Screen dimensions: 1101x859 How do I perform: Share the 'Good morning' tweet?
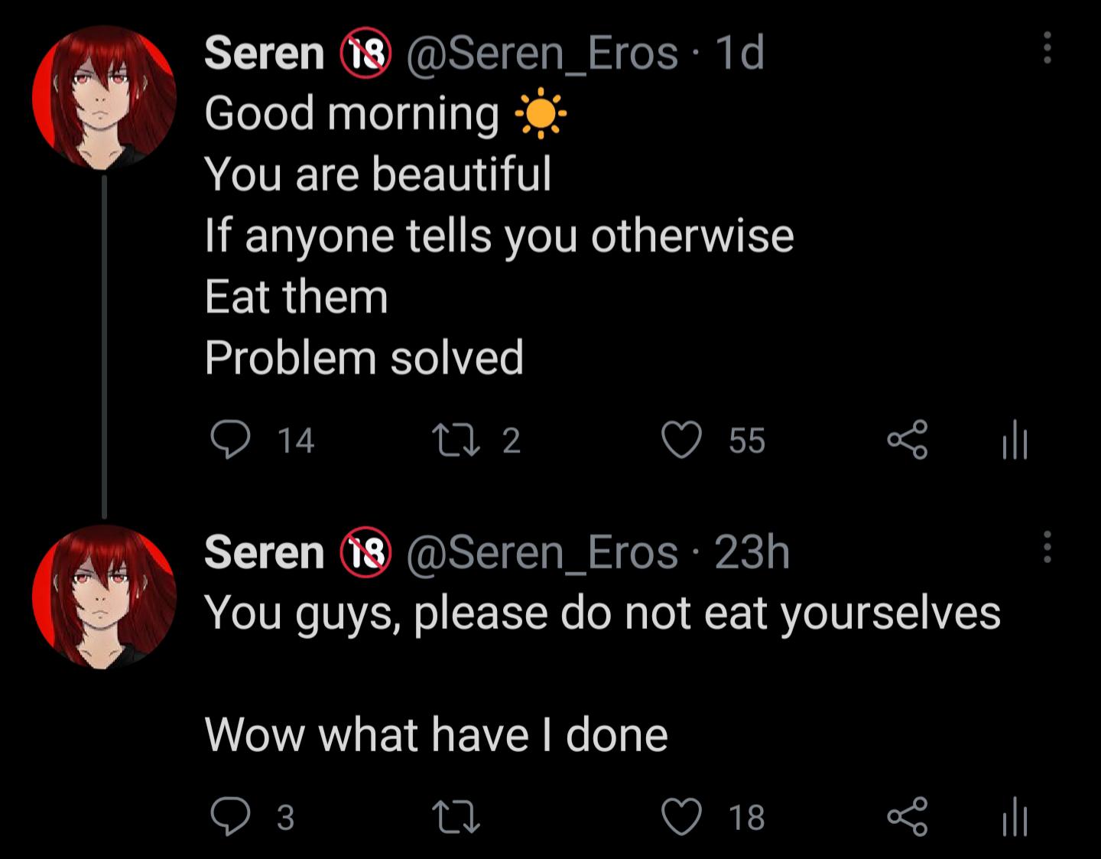[x=908, y=441]
